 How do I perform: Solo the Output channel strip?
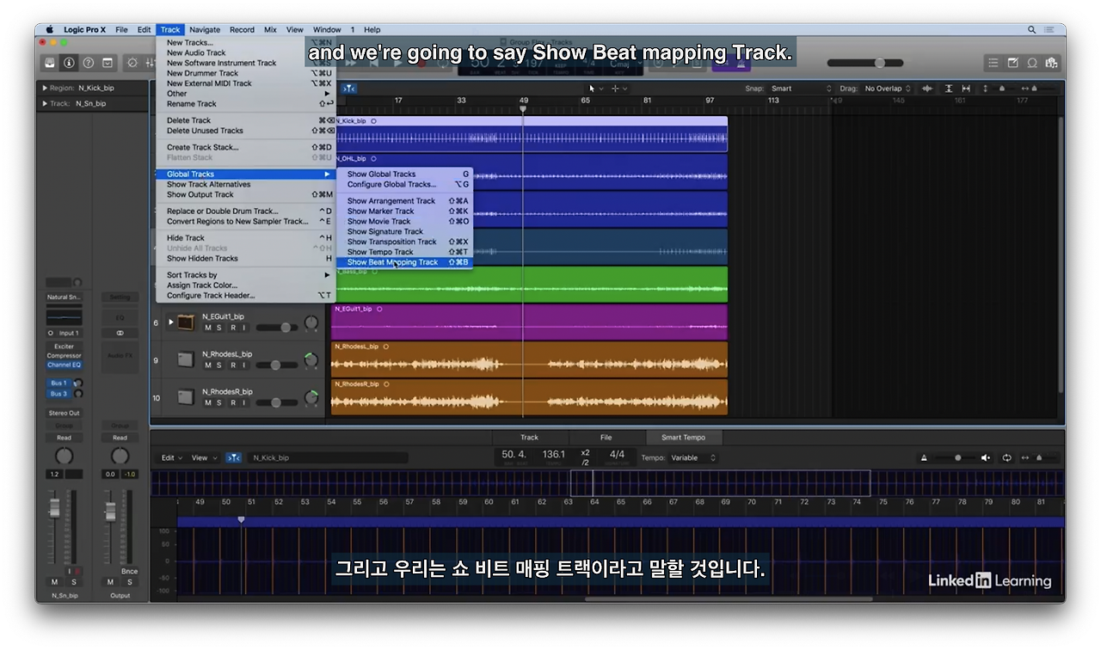(x=130, y=582)
